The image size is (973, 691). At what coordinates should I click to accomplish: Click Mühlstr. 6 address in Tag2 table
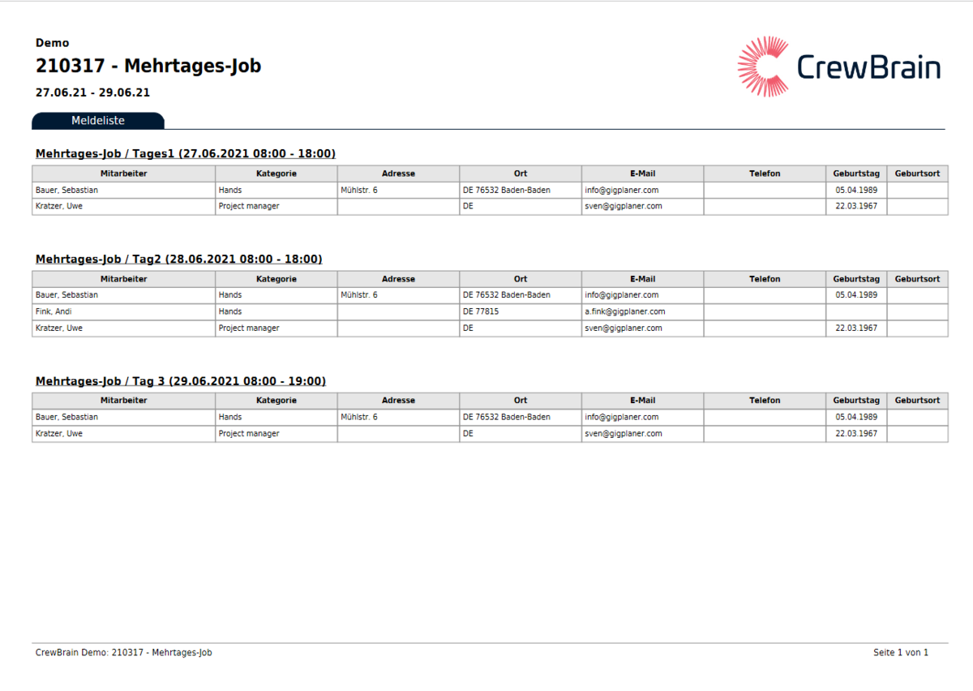pyautogui.click(x=359, y=295)
